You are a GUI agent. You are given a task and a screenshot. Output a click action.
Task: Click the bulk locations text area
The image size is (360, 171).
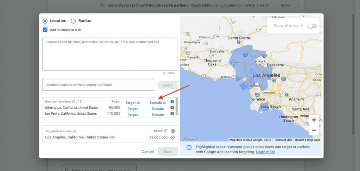coord(110,54)
